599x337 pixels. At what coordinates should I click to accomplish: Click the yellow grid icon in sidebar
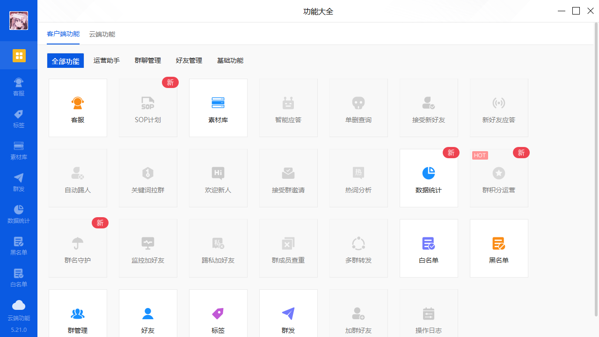click(x=19, y=56)
